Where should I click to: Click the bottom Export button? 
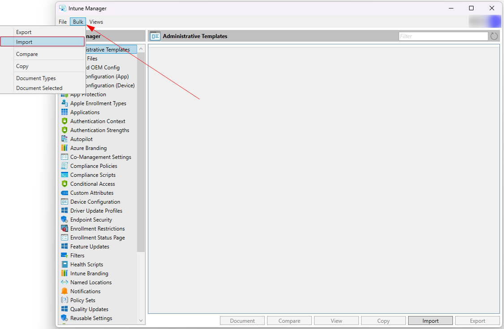(477, 320)
